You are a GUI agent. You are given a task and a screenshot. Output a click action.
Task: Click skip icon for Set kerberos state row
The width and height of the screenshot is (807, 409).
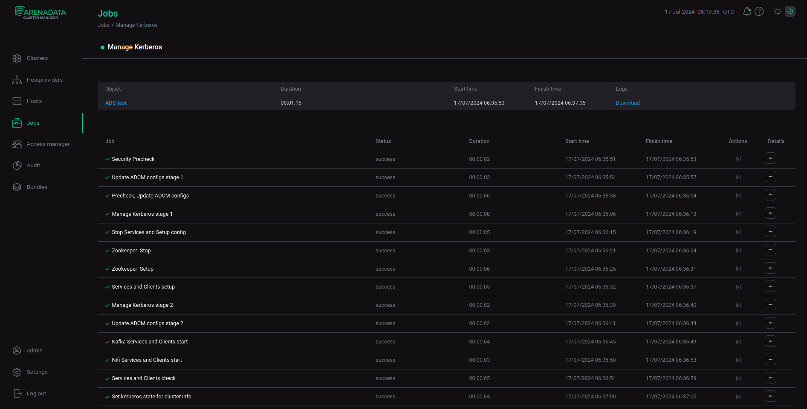tap(738, 397)
